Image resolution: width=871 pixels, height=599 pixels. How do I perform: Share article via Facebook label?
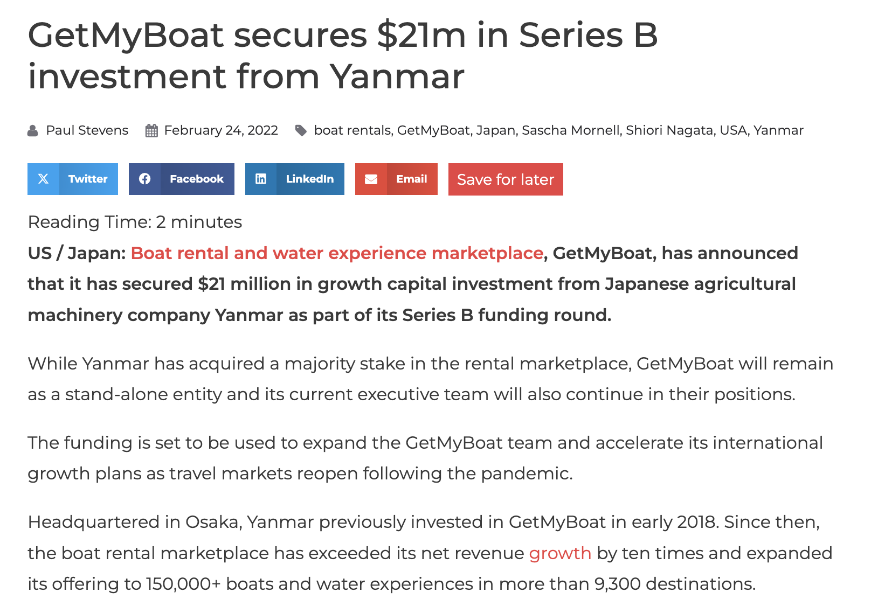click(197, 179)
